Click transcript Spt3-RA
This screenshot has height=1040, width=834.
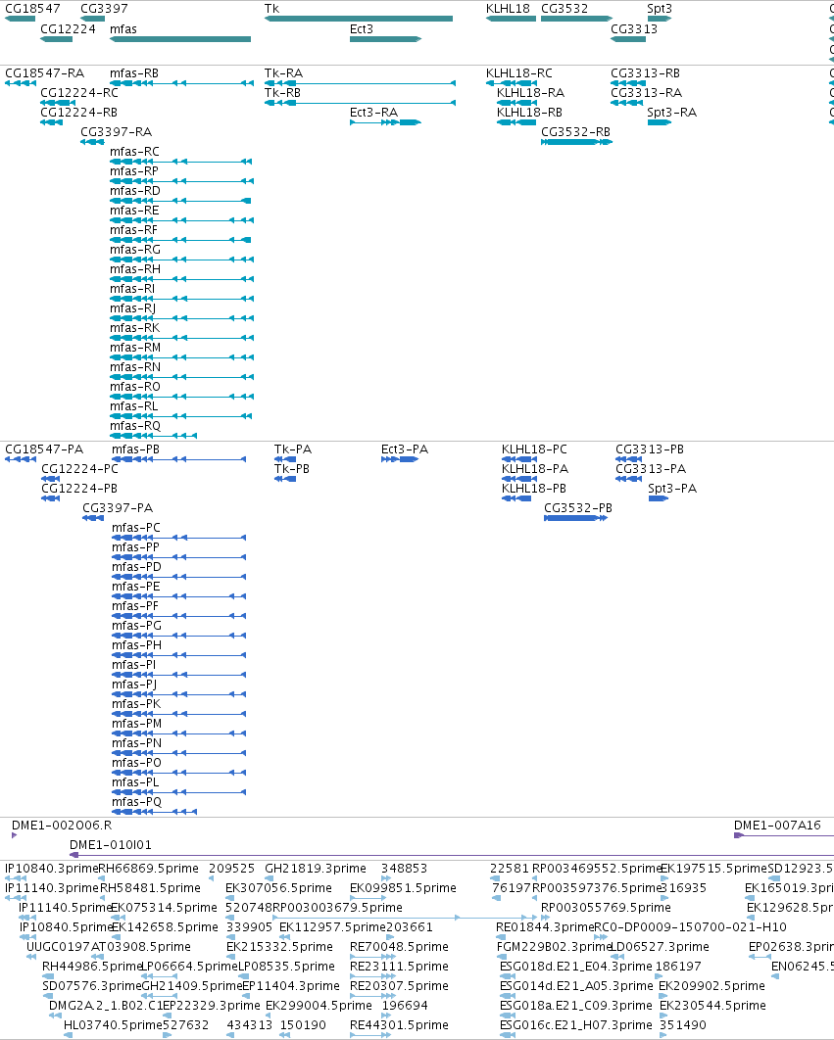tap(660, 122)
